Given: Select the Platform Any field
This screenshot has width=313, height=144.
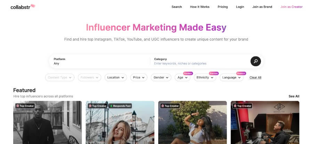Looking at the screenshot, I should pyautogui.click(x=100, y=61).
